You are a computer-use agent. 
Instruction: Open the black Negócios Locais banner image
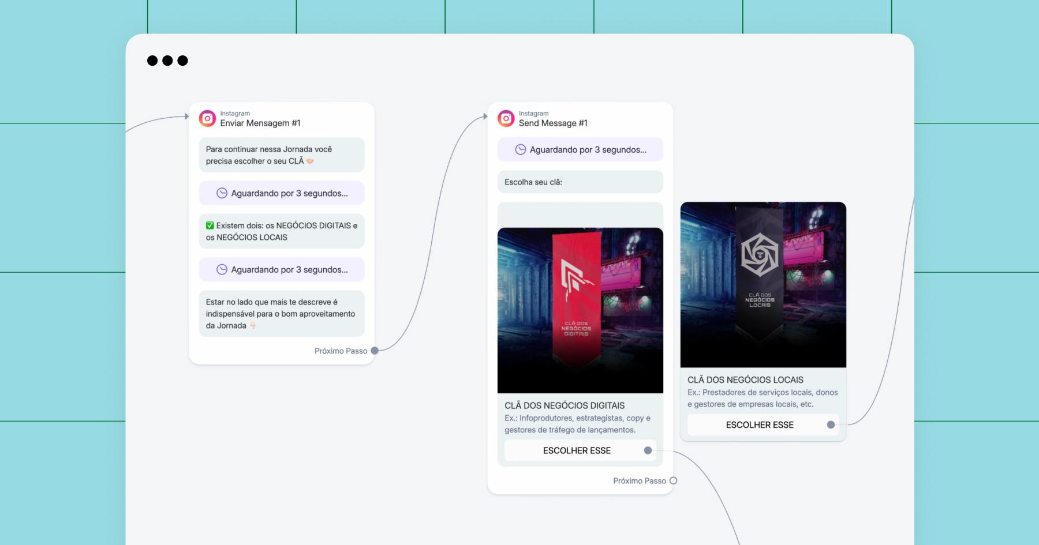tap(763, 284)
